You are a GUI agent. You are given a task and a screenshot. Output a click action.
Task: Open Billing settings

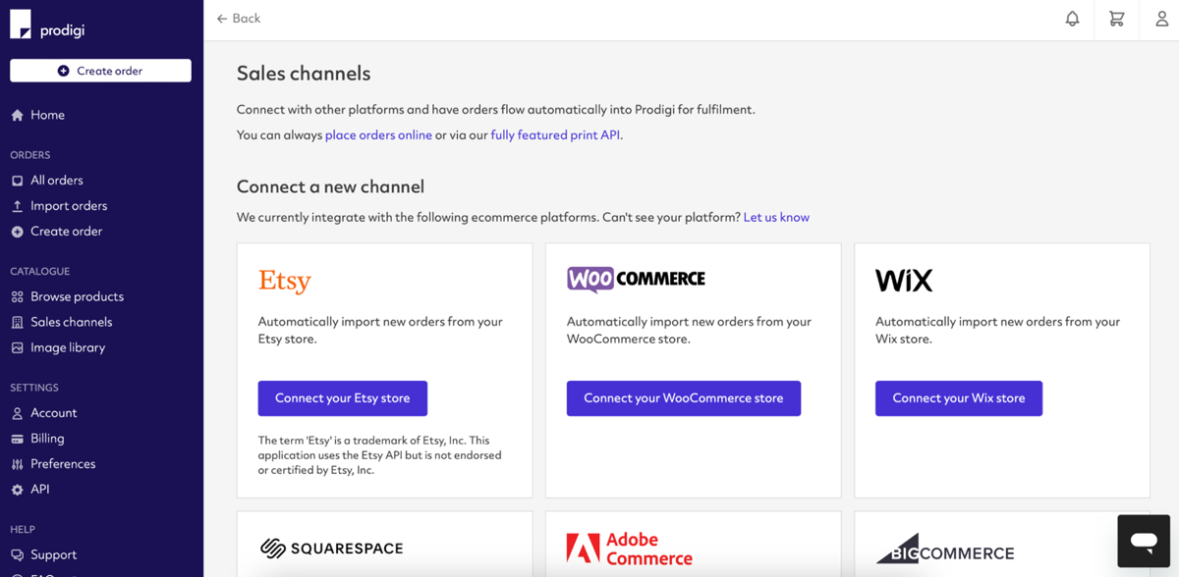click(45, 438)
